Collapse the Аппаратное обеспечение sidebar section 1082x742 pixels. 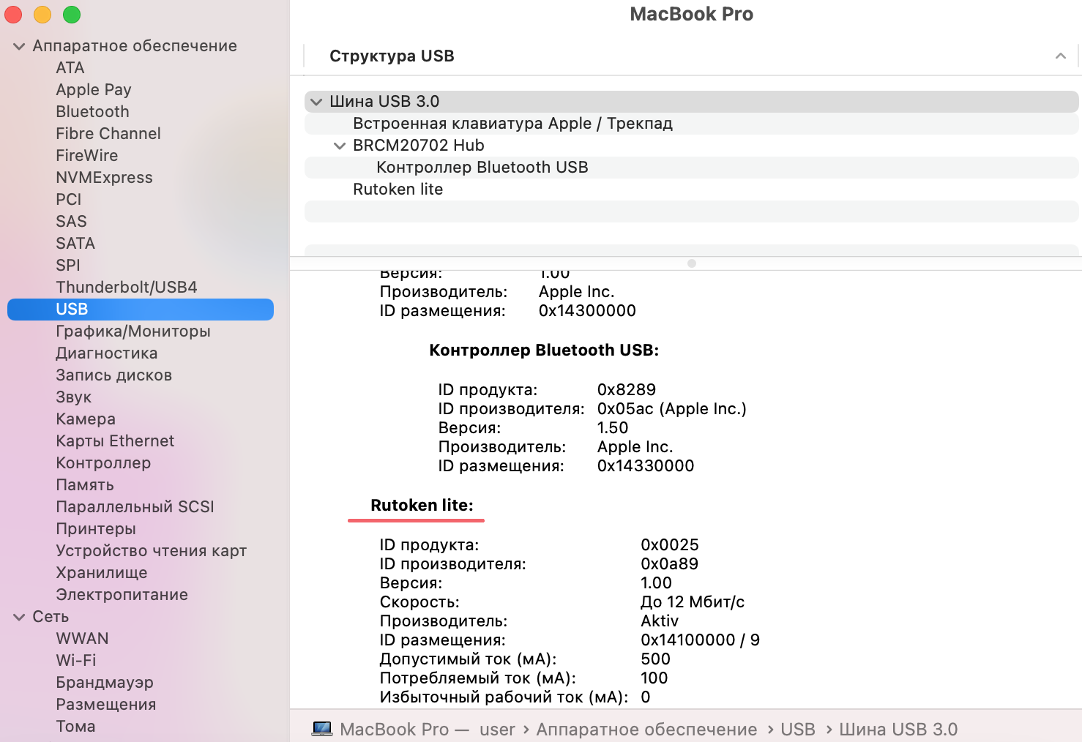coord(19,46)
